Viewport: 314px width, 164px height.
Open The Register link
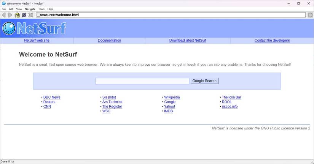tap(112, 106)
